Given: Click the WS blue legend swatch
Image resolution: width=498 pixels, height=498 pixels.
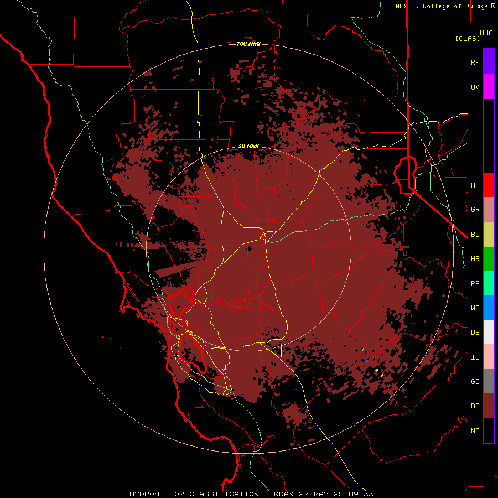Looking at the screenshot, I should (x=489, y=308).
